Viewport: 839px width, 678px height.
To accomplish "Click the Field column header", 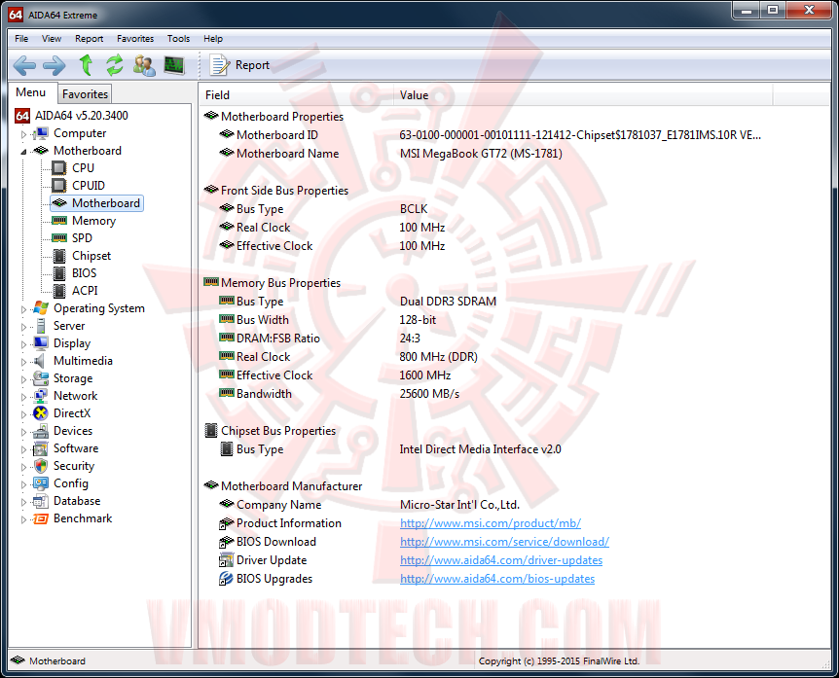I will click(x=297, y=95).
